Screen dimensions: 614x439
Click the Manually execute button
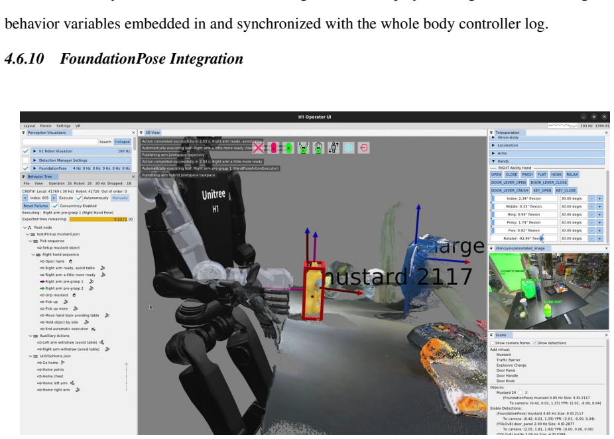point(120,198)
